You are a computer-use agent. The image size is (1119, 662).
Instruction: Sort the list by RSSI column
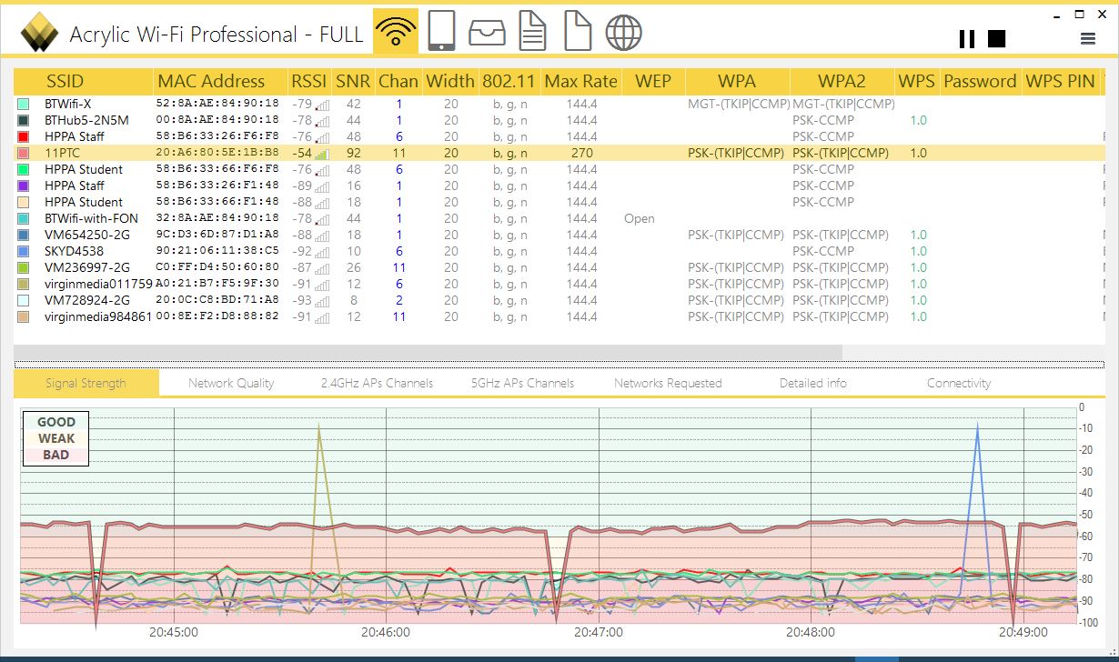[x=308, y=82]
